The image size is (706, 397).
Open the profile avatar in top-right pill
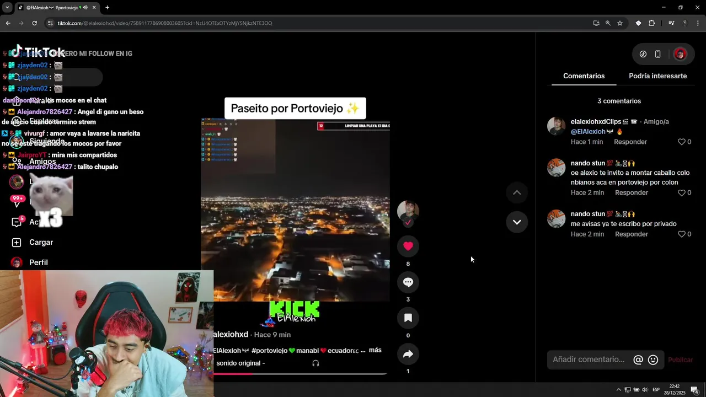[680, 54]
